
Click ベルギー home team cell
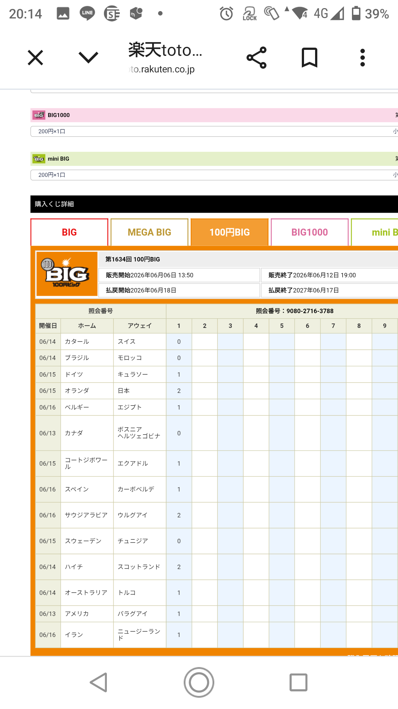point(87,407)
